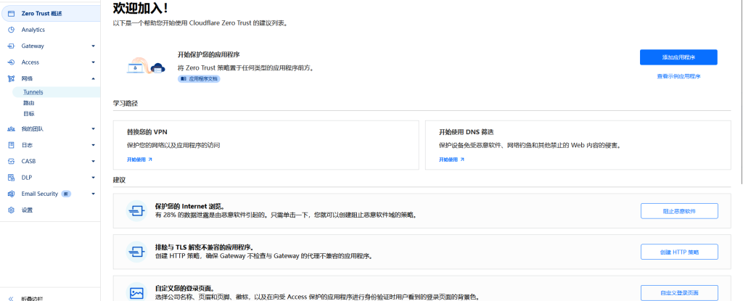Image resolution: width=743 pixels, height=301 pixels.
Task: Click the 欢迎加入! heading
Action: 140,7
